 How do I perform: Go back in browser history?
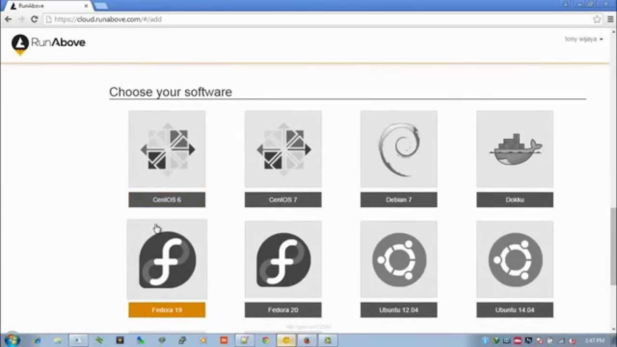[x=8, y=19]
